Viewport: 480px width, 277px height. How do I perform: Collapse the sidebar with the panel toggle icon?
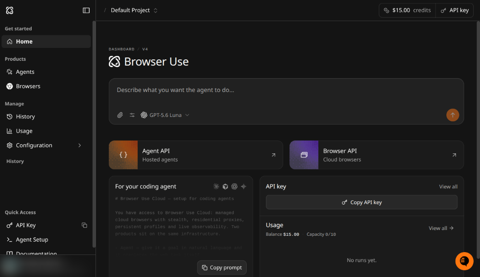86,11
